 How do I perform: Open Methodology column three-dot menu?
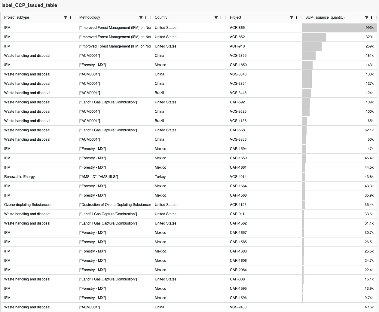point(146,17)
